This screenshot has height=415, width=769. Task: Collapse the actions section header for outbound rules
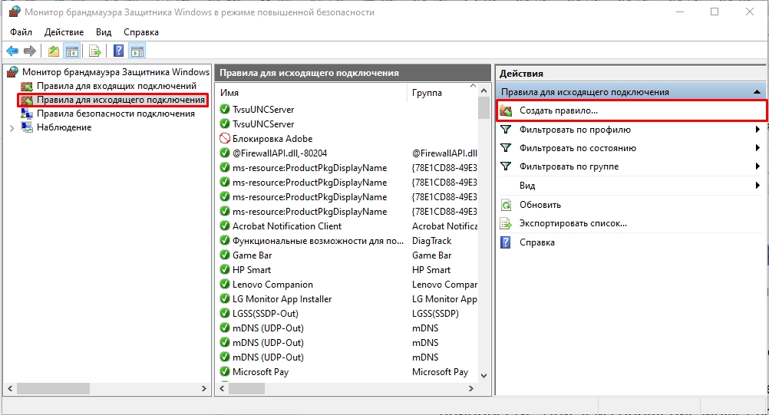[x=757, y=92]
